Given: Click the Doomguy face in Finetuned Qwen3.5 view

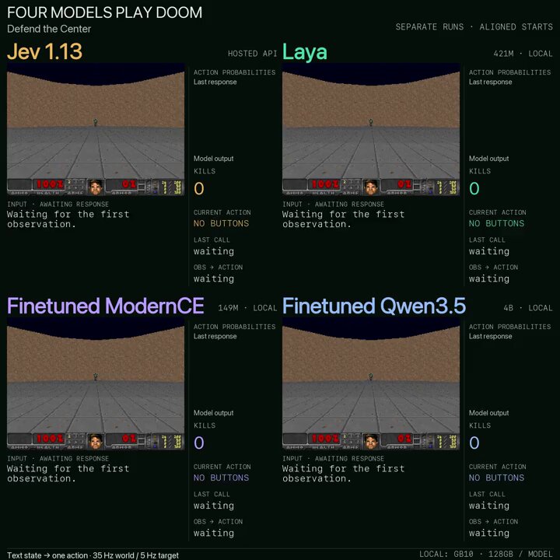Looking at the screenshot, I should pos(371,442).
